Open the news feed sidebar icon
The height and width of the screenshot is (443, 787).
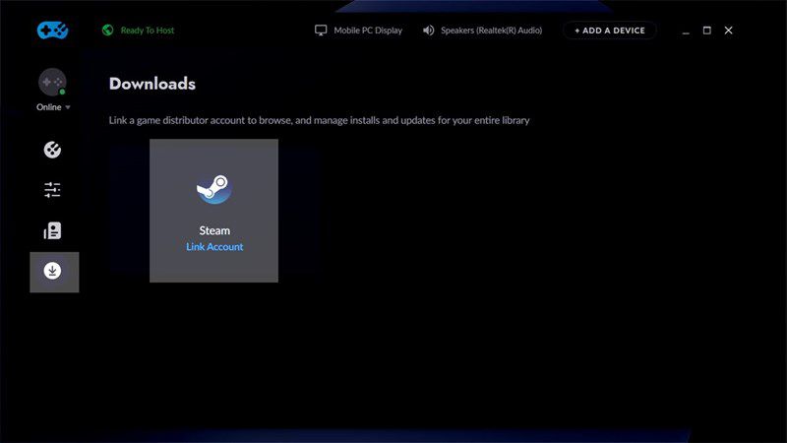tap(52, 230)
